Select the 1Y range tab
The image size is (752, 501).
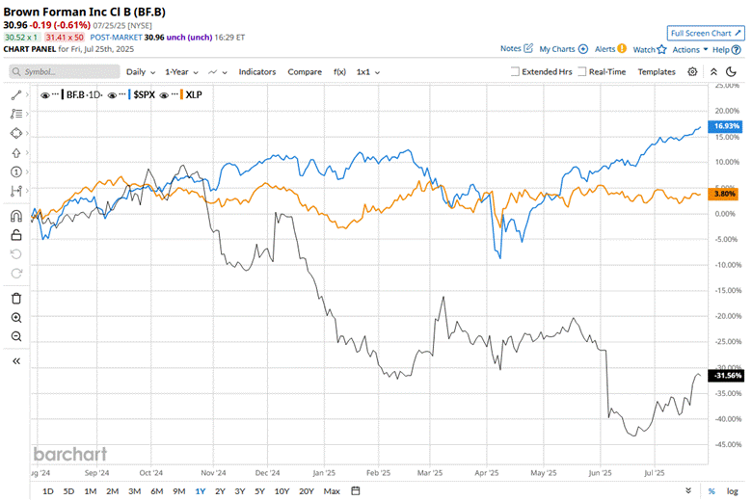[x=200, y=491]
